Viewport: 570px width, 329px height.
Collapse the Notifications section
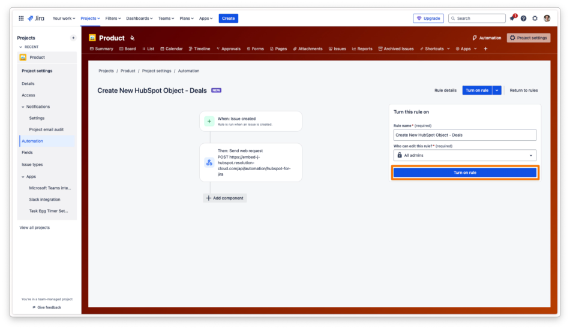(x=23, y=107)
